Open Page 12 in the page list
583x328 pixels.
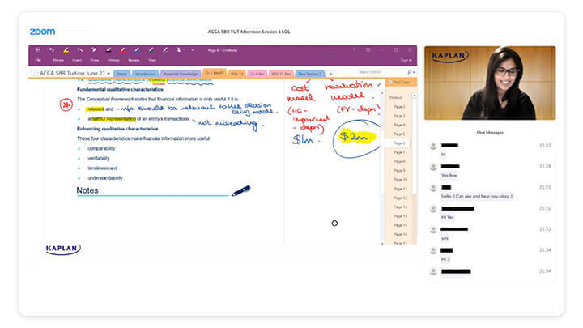(400, 198)
